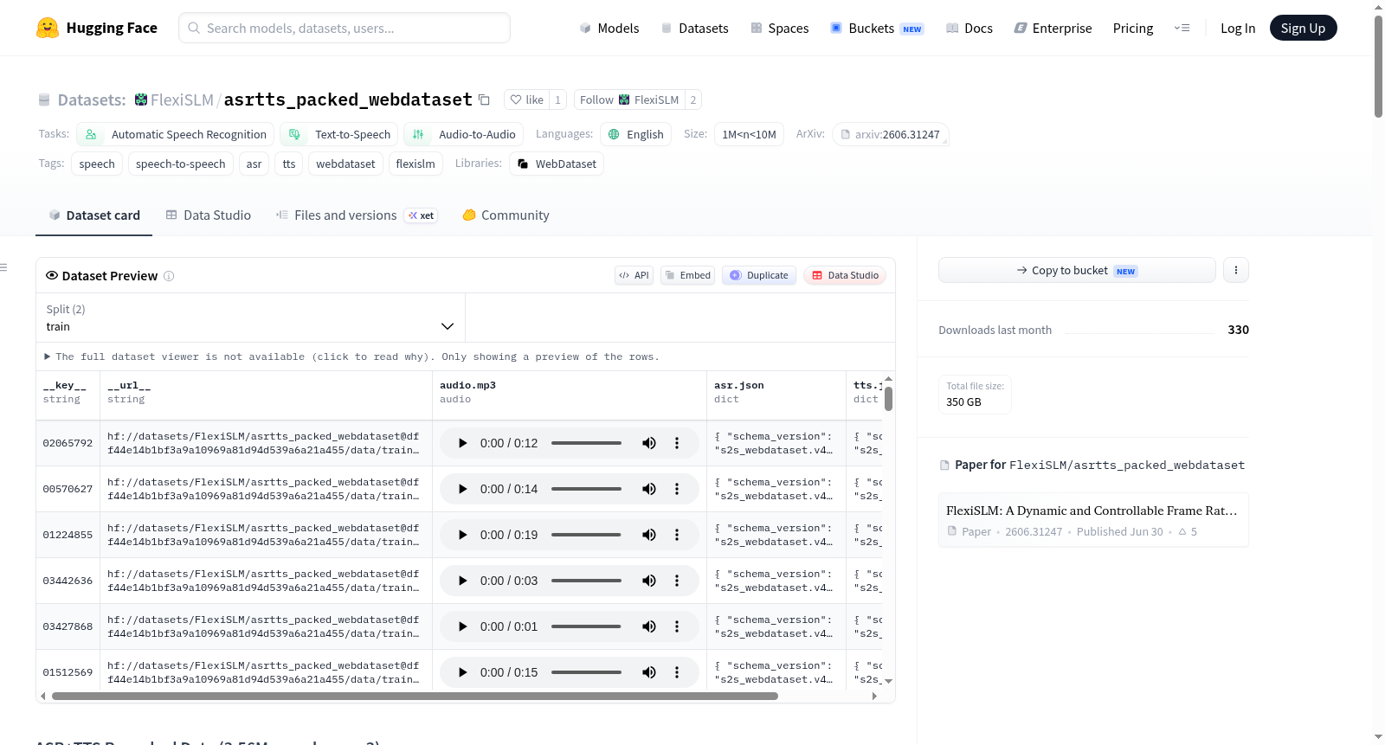Open the arxiv:2606.31247 tag

(x=891, y=134)
